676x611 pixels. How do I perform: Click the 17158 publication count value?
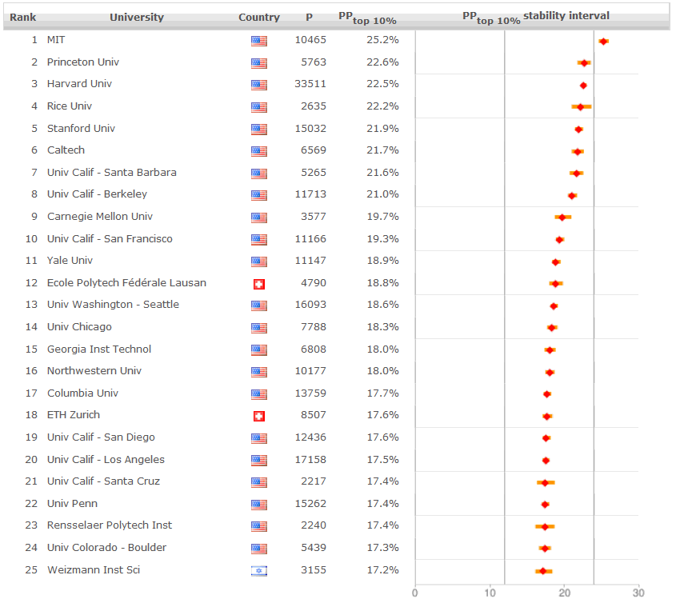[x=310, y=459]
